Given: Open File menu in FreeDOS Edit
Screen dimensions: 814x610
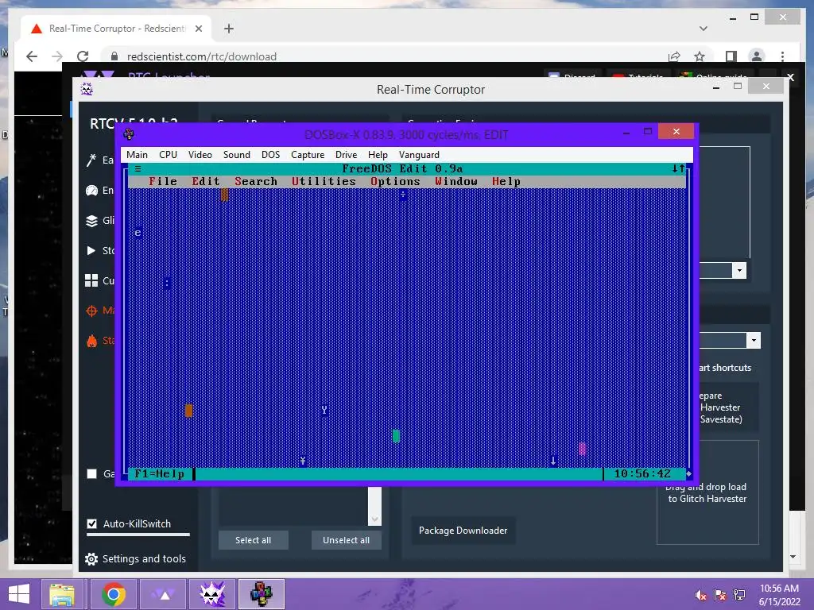Looking at the screenshot, I should coord(163,182).
